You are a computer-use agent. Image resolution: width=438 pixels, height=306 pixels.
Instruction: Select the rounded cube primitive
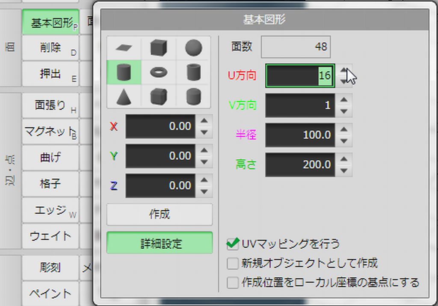coord(159,96)
